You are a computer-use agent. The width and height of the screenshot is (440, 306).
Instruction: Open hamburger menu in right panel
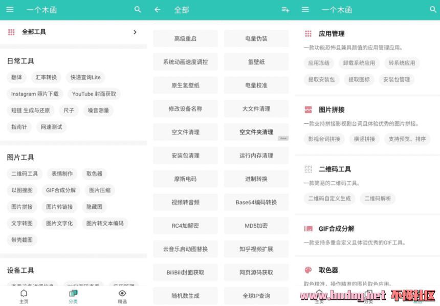(x=305, y=10)
